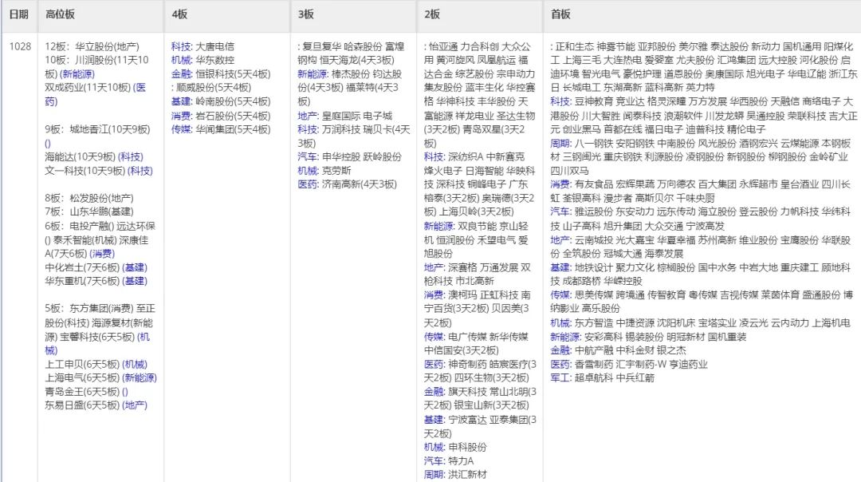This screenshot has height=482, width=861.
Task: Click the 基建 link before 岭南股份
Action: (x=181, y=101)
